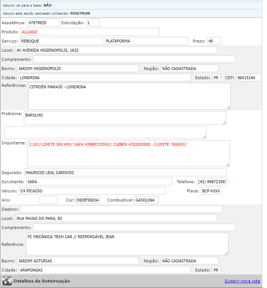Focus the CEP field
267x288 pixels.
tap(248, 78)
